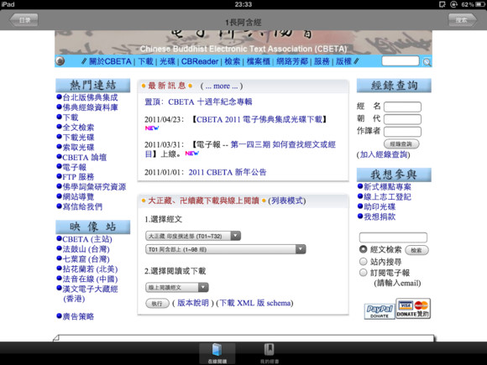Open 加入經錄查詢 link
The height and width of the screenshot is (365, 487).
pos(383,154)
